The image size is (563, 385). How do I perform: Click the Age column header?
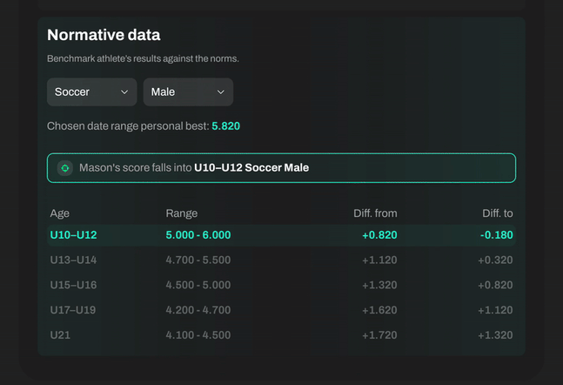tap(59, 213)
